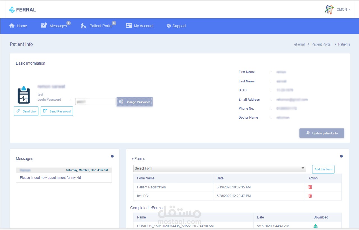Click the Add this form button

pos(323,169)
